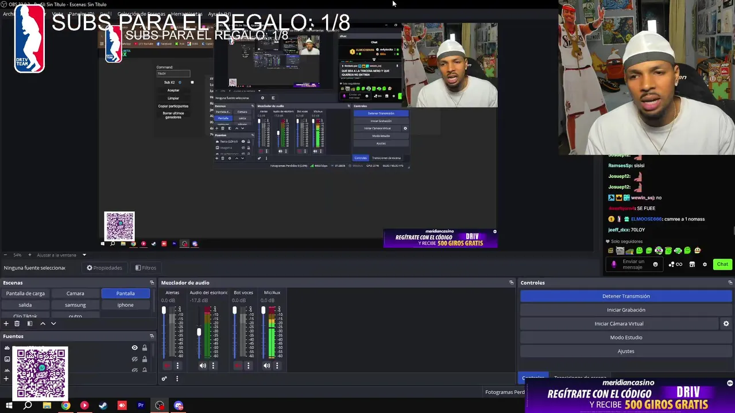Hide the first source with eye icon
This screenshot has height=413, width=735.
134,348
